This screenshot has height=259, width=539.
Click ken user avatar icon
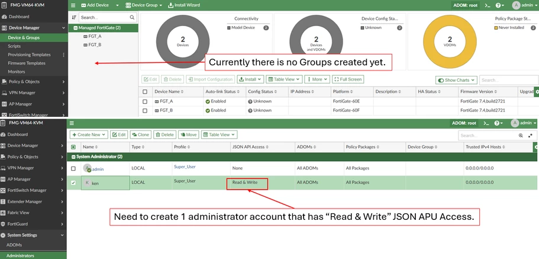coord(87,183)
